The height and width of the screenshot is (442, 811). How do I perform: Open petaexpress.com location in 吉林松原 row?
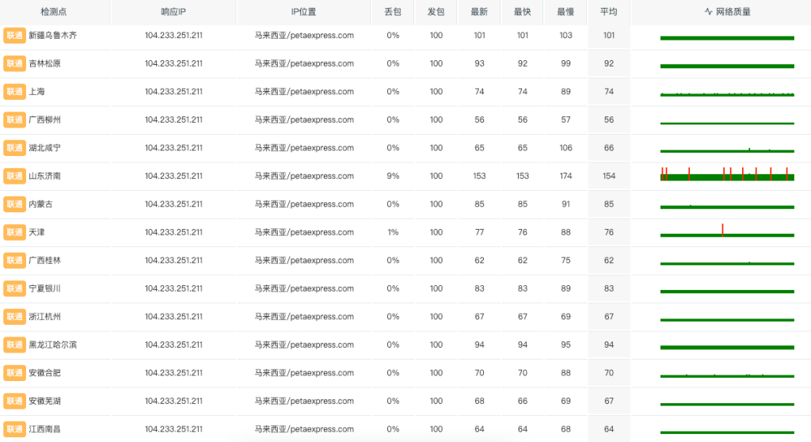pos(304,63)
